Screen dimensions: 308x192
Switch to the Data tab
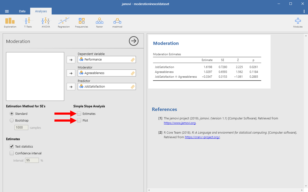(x=22, y=11)
